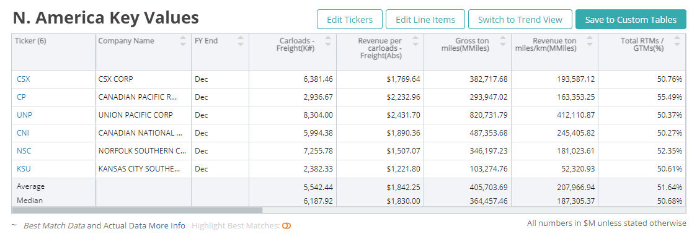Open the UNP ticker link
This screenshot has width=697, height=234.
pyautogui.click(x=24, y=115)
